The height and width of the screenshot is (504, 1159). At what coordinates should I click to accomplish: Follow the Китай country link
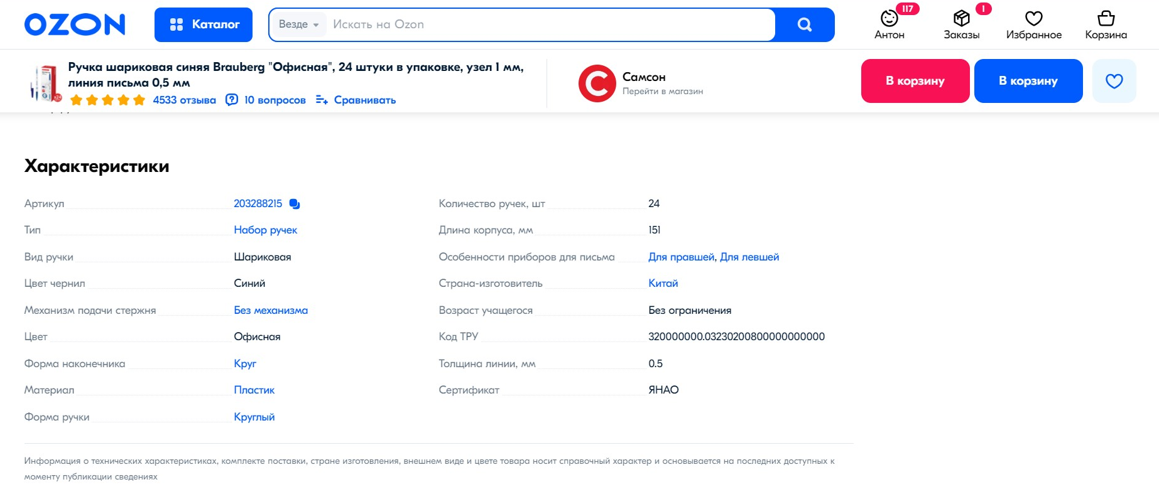point(663,284)
